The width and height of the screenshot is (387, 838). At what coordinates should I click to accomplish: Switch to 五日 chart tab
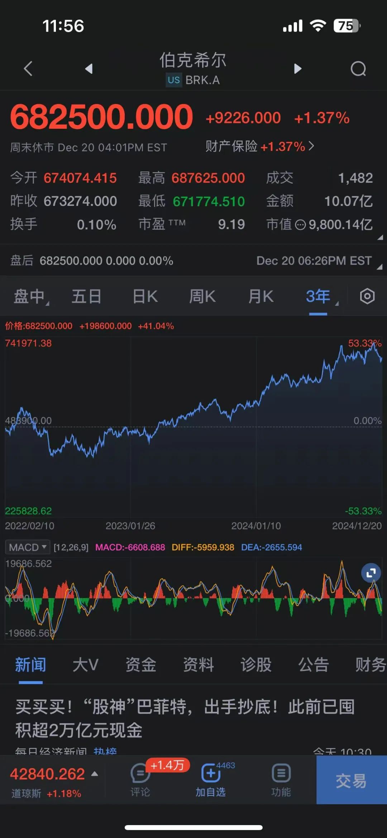coord(86,297)
